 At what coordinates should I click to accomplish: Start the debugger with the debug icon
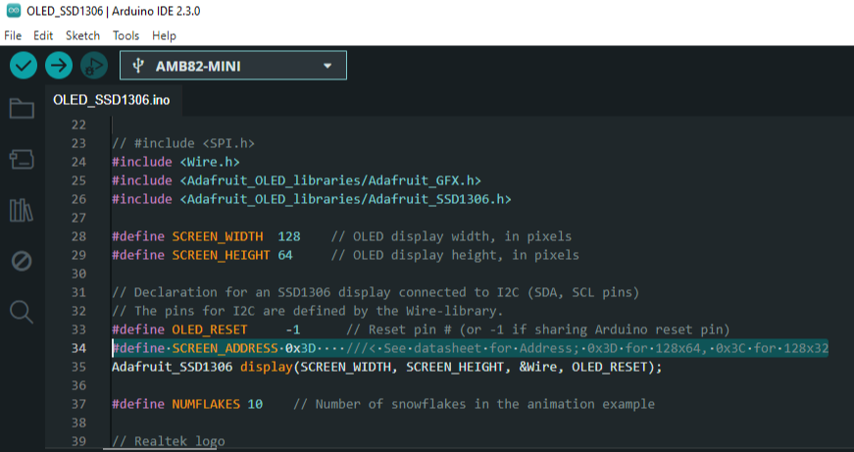(x=94, y=66)
